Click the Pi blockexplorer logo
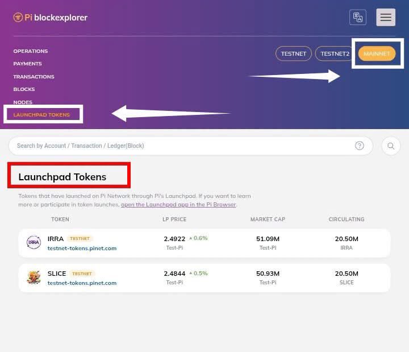This screenshot has width=409, height=352. coord(51,18)
